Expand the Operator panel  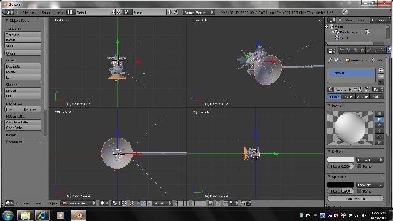pyautogui.click(x=7, y=142)
